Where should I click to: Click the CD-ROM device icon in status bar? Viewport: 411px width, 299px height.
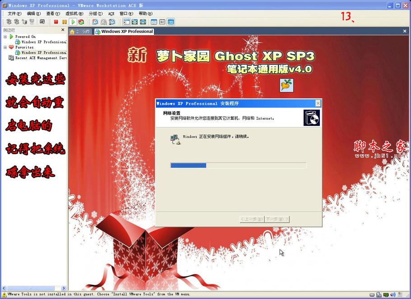pyautogui.click(x=379, y=295)
